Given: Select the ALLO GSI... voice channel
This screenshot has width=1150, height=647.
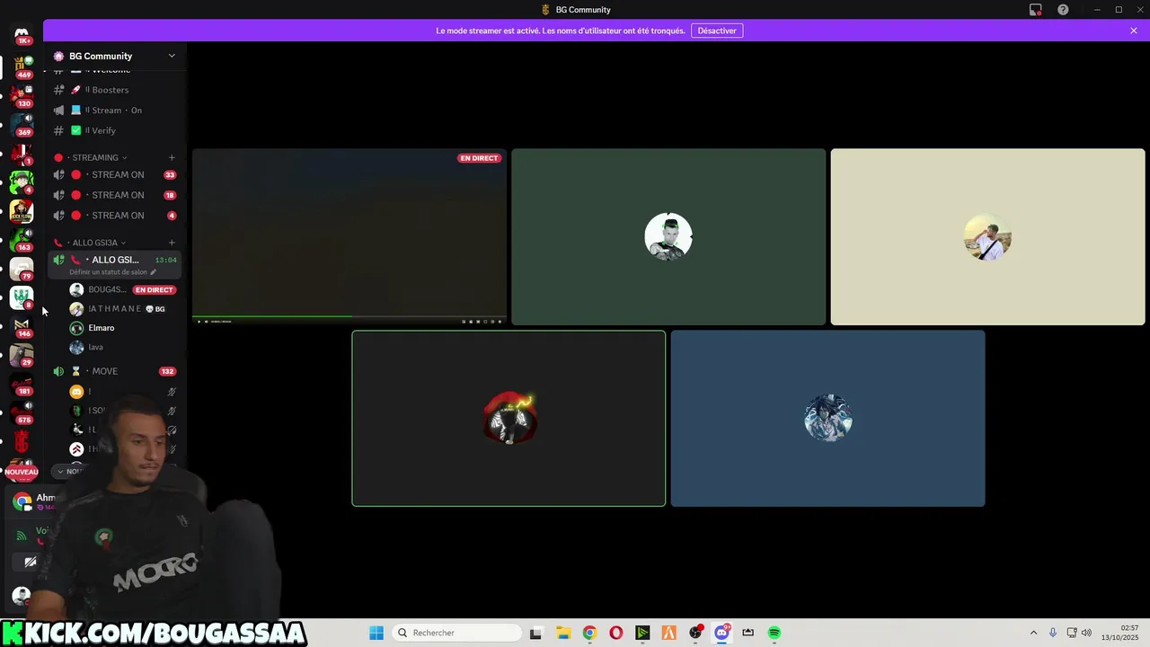Looking at the screenshot, I should 115,260.
